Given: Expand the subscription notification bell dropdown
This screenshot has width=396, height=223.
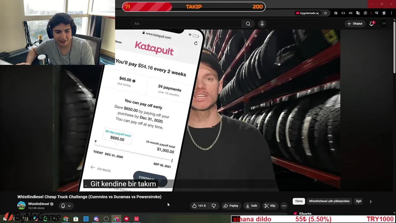Looking at the screenshot, I should pos(66,206).
